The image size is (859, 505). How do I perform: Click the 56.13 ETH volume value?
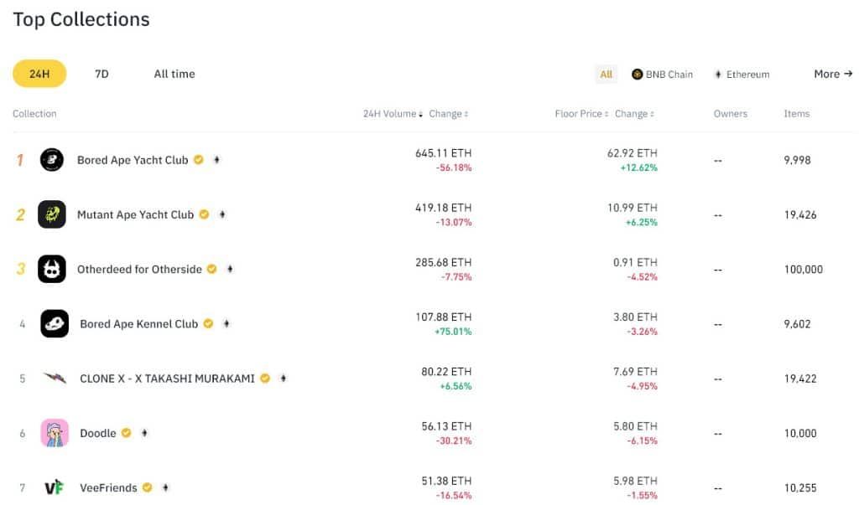click(x=446, y=426)
